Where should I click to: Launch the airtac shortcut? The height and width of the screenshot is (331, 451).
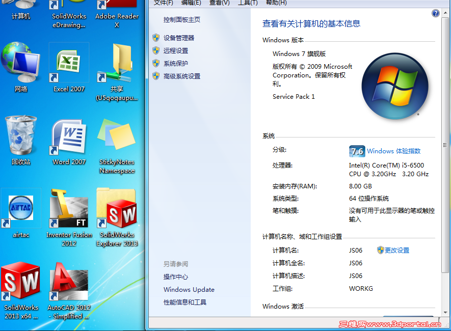click(21, 213)
